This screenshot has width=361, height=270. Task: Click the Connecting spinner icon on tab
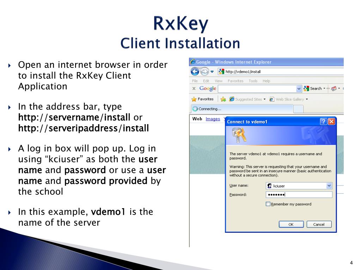pyautogui.click(x=195, y=109)
